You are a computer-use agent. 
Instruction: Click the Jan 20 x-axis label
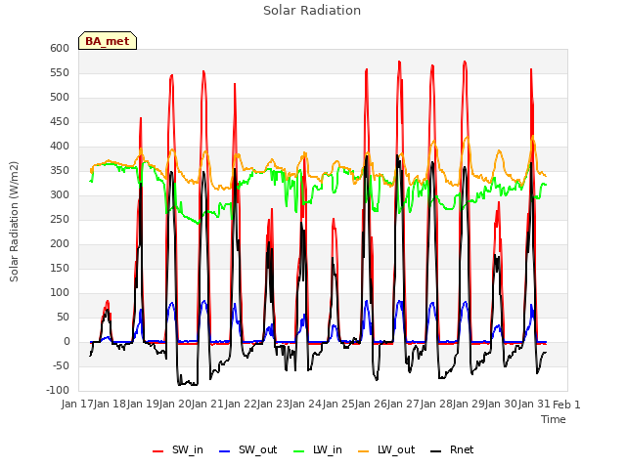click(175, 405)
